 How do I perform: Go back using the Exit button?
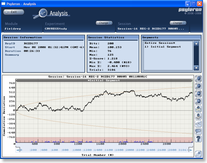coord(14,12)
